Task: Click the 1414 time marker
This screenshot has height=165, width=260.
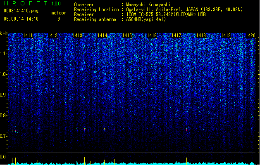Action: point(103,35)
